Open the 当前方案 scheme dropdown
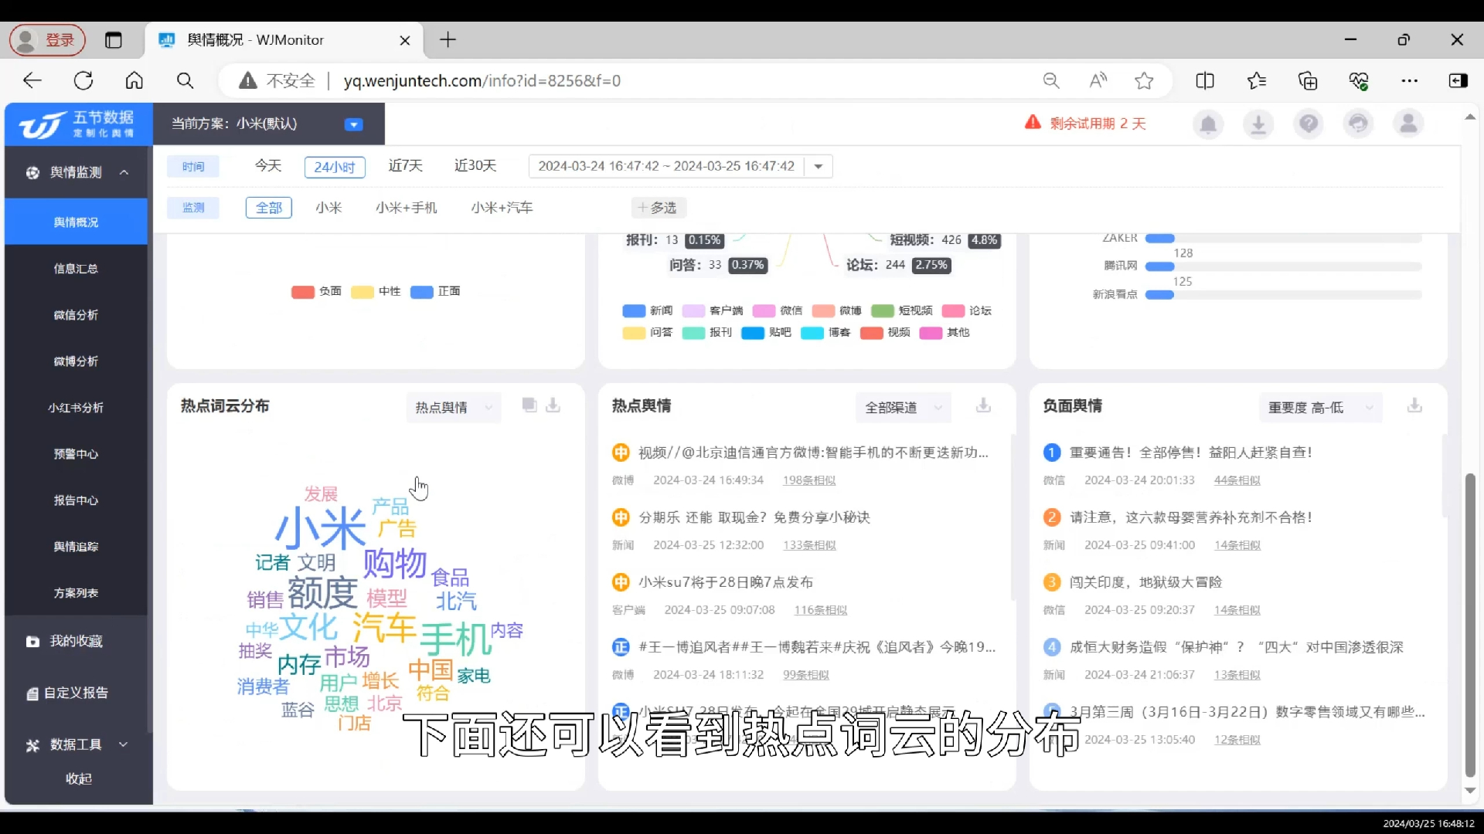Viewport: 1484px width, 834px height. click(353, 124)
